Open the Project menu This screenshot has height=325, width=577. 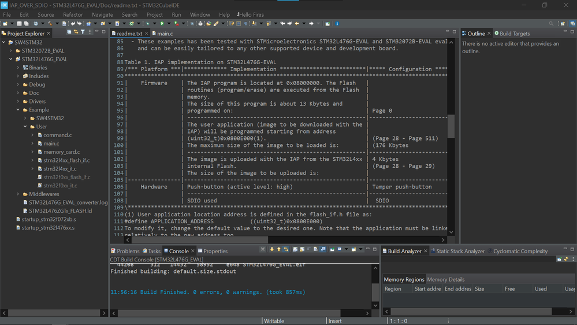[x=155, y=14]
